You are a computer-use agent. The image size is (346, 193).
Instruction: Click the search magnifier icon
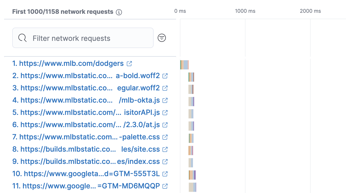(x=22, y=38)
